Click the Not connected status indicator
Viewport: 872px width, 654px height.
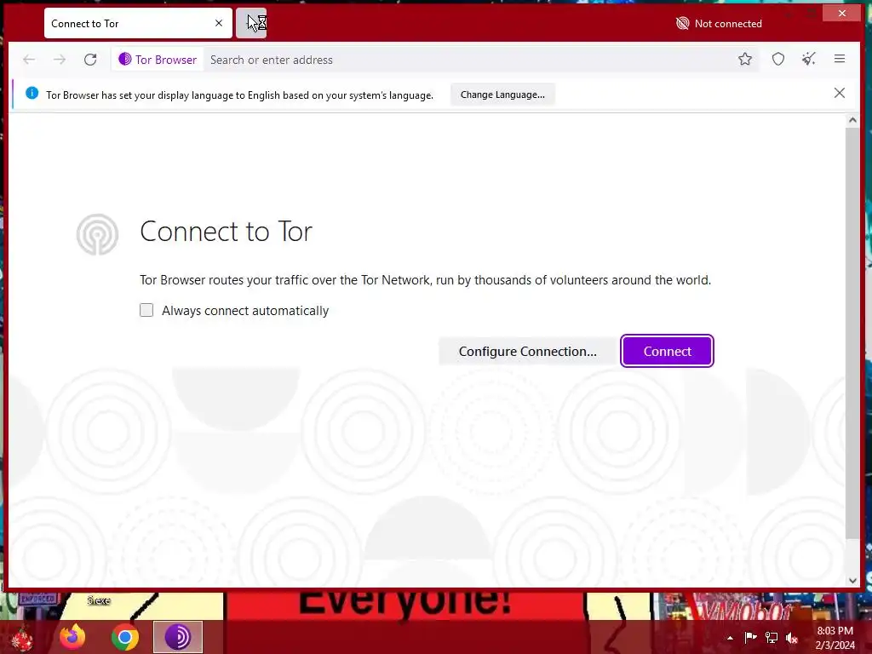(719, 23)
